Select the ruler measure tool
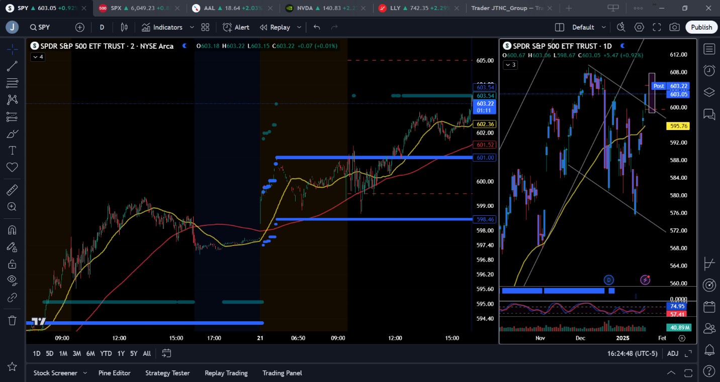This screenshot has height=382, width=720. 13,190
